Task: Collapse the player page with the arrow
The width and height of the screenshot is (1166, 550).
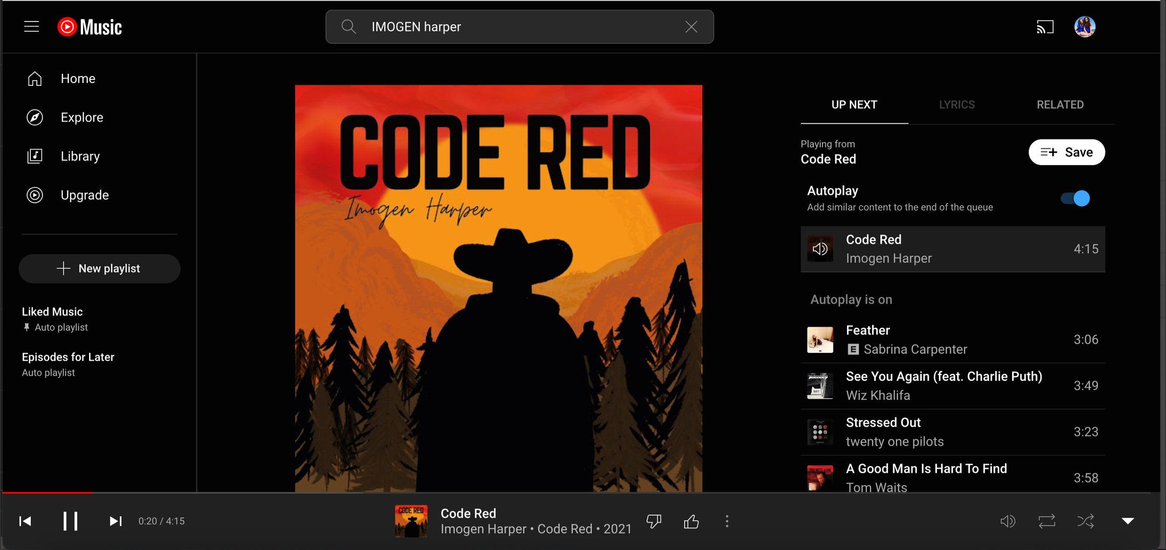Action: [1127, 521]
